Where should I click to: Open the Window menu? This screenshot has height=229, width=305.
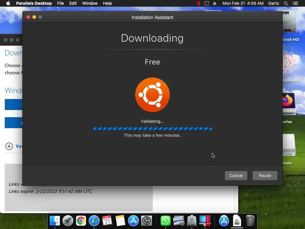pyautogui.click(x=90, y=3)
